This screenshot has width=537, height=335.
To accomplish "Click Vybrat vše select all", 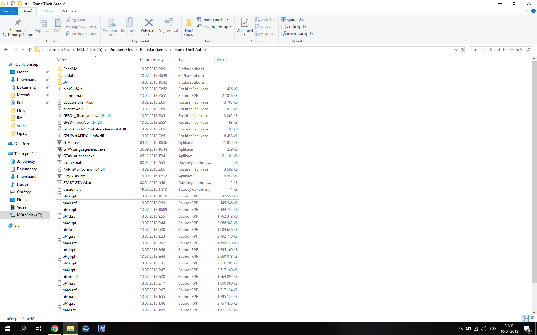I will click(292, 20).
